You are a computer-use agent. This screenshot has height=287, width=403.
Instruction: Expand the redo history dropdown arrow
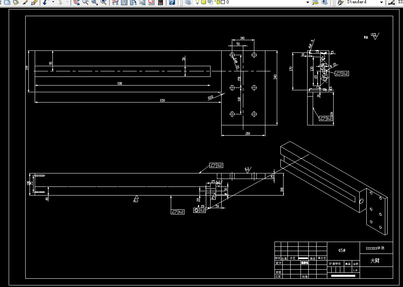click(x=67, y=2)
